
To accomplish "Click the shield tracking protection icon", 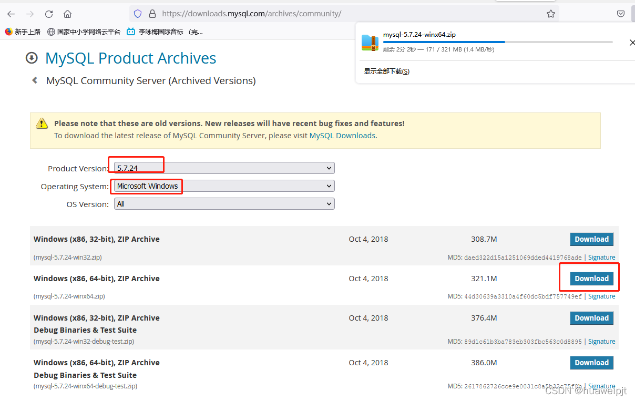I will coord(138,14).
